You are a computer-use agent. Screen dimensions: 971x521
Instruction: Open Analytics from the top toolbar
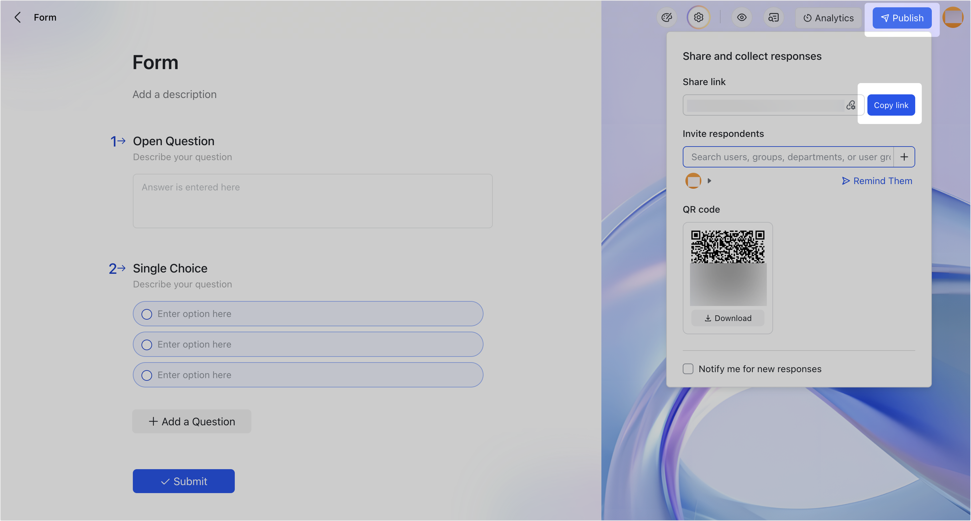828,18
